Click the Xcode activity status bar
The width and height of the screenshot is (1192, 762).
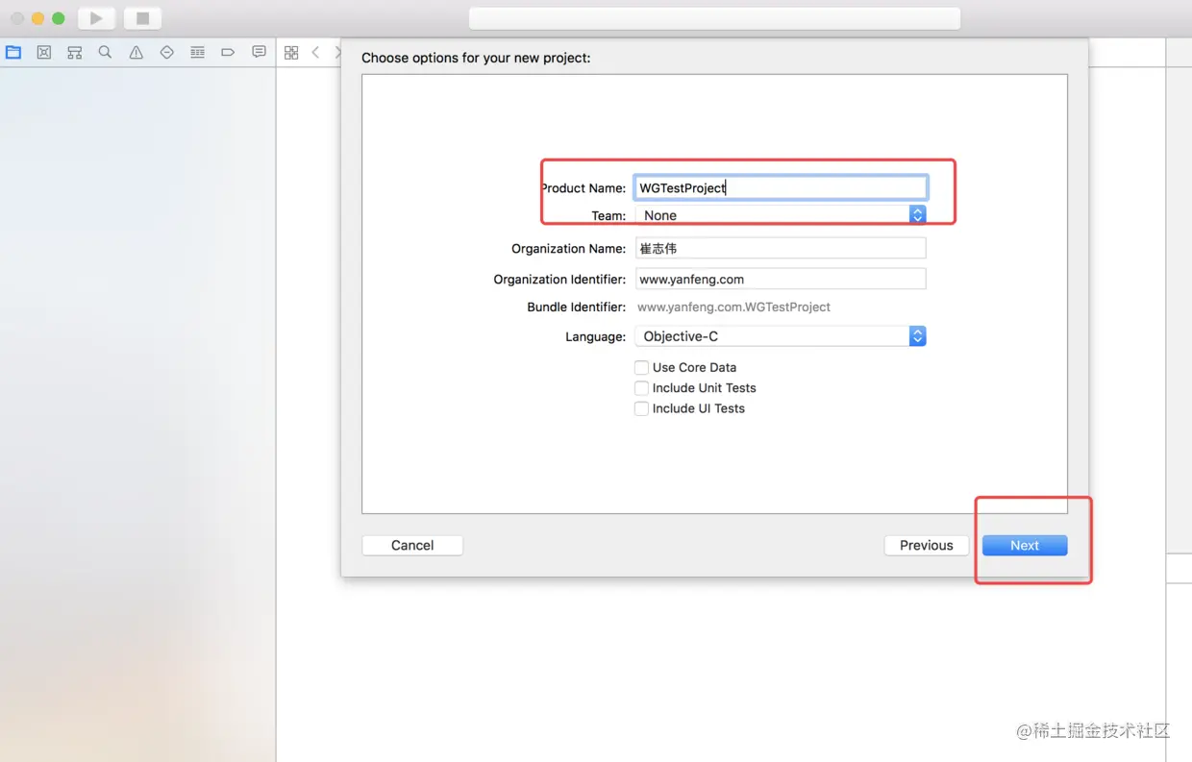tap(714, 18)
